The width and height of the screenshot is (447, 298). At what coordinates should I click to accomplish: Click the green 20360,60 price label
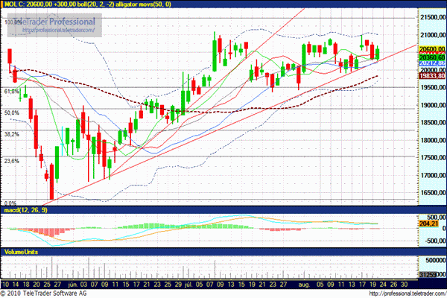point(432,57)
